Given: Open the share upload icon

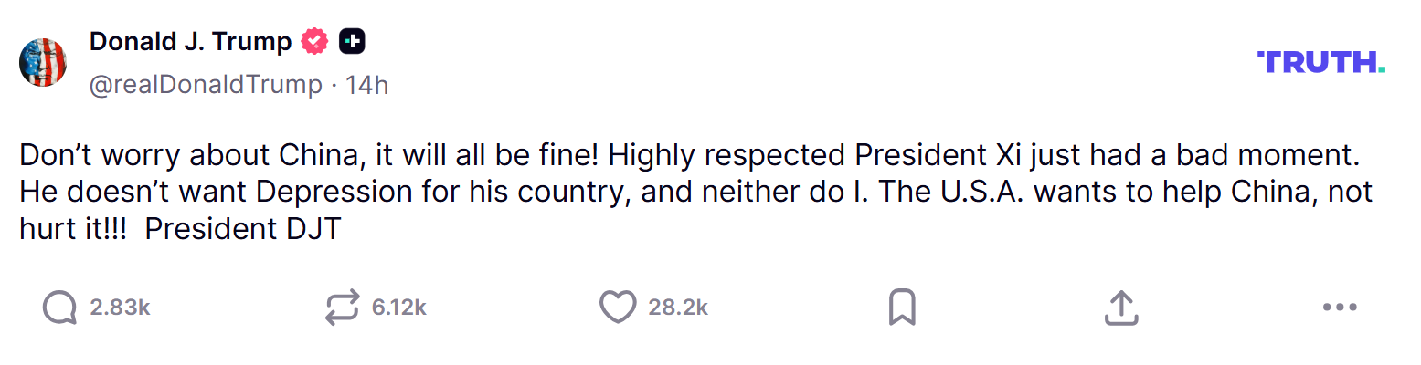Looking at the screenshot, I should point(1120,308).
